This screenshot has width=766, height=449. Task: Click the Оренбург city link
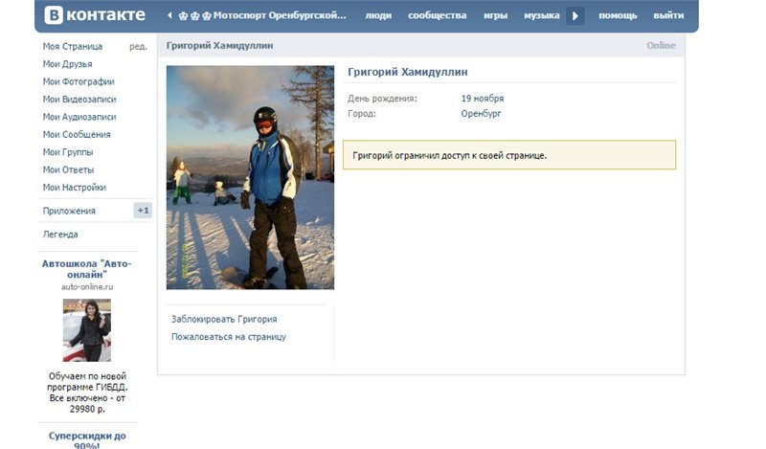[482, 114]
